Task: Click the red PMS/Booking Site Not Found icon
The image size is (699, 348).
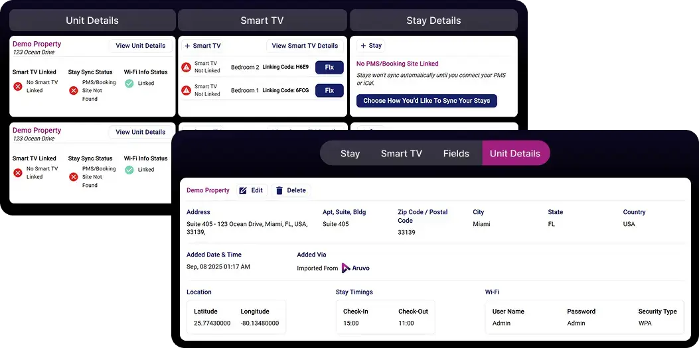Action: tap(74, 90)
